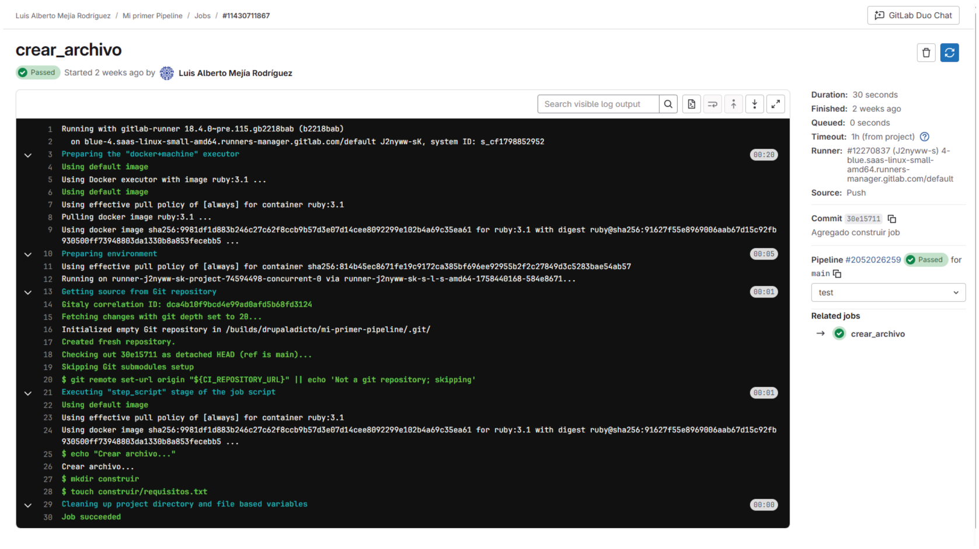Open pipeline #2052026259 link
The image size is (979, 549).
[873, 260]
